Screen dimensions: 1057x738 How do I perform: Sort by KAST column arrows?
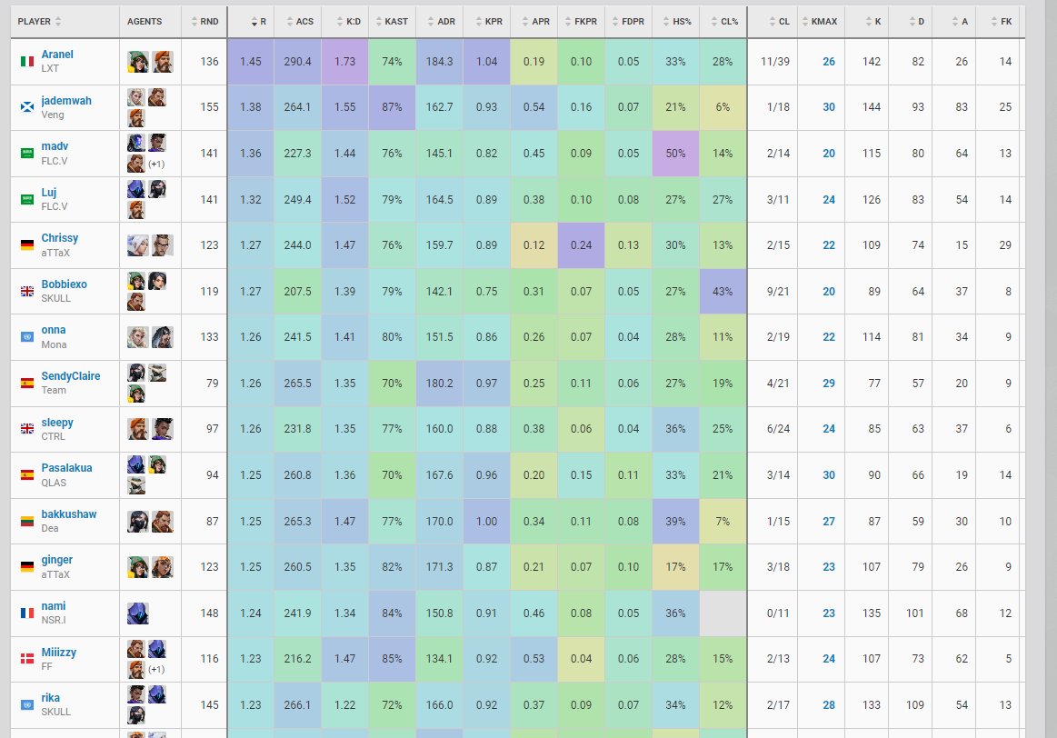click(x=379, y=22)
